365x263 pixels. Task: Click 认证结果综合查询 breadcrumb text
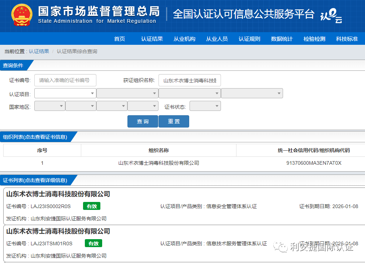pos(77,51)
